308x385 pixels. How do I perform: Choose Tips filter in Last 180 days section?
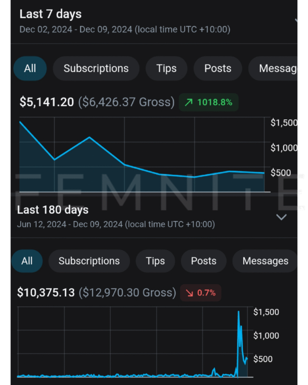point(155,261)
